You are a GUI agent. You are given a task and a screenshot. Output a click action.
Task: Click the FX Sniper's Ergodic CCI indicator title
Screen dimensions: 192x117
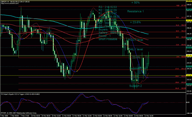tap(20, 94)
